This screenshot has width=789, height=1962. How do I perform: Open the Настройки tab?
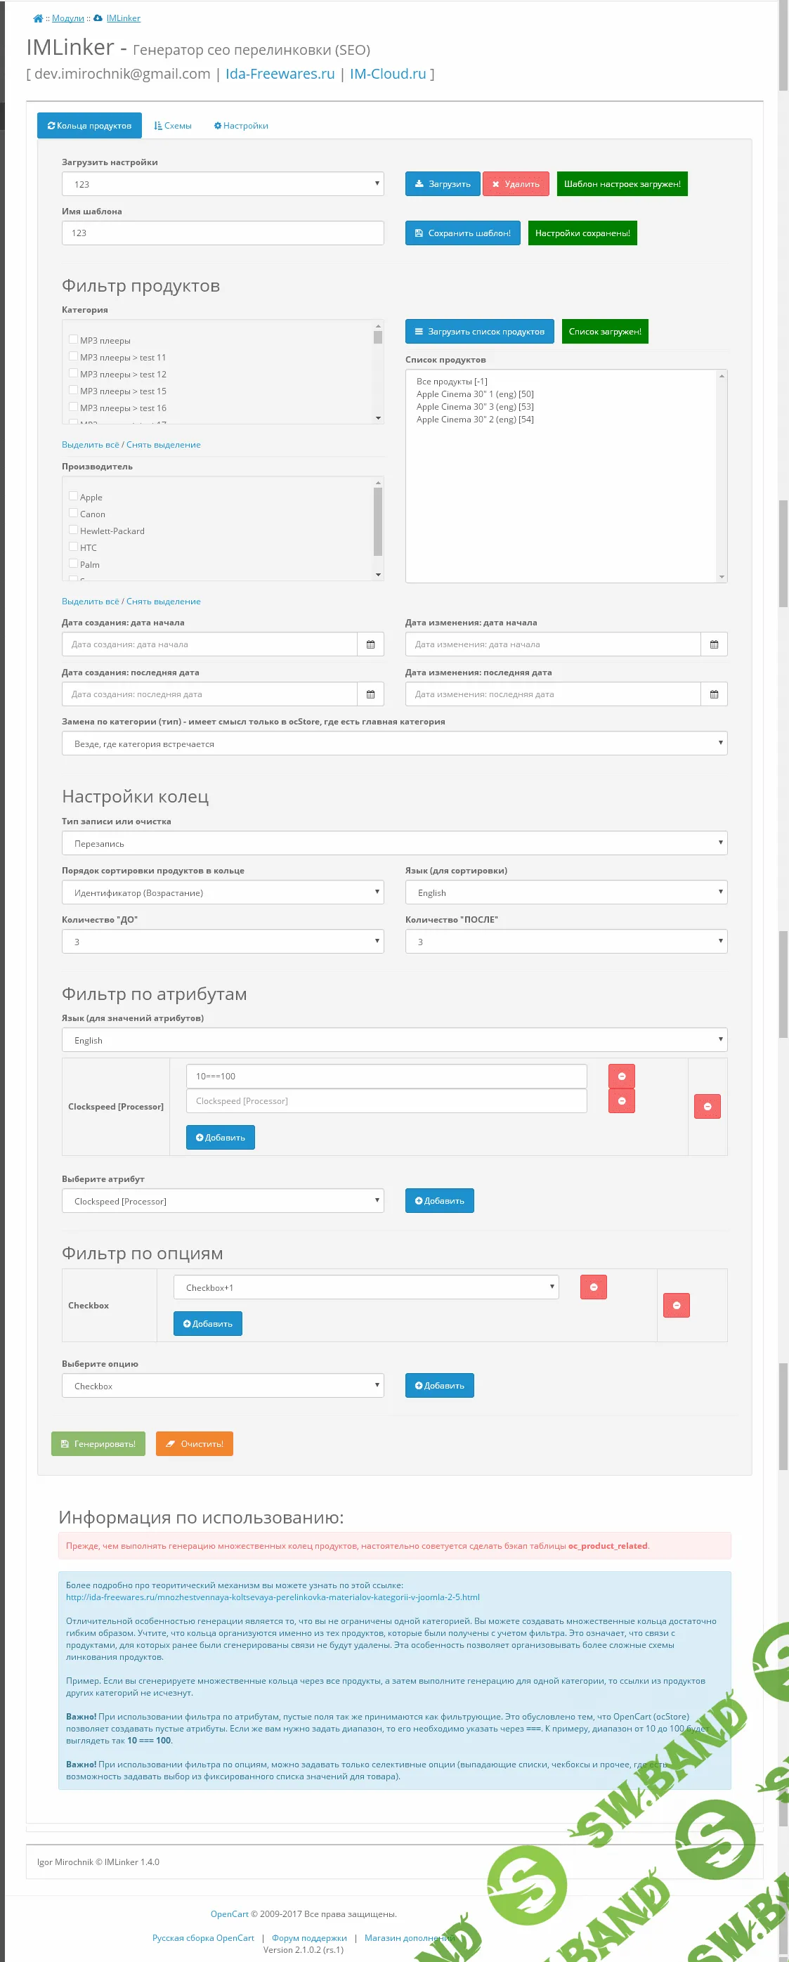(242, 125)
